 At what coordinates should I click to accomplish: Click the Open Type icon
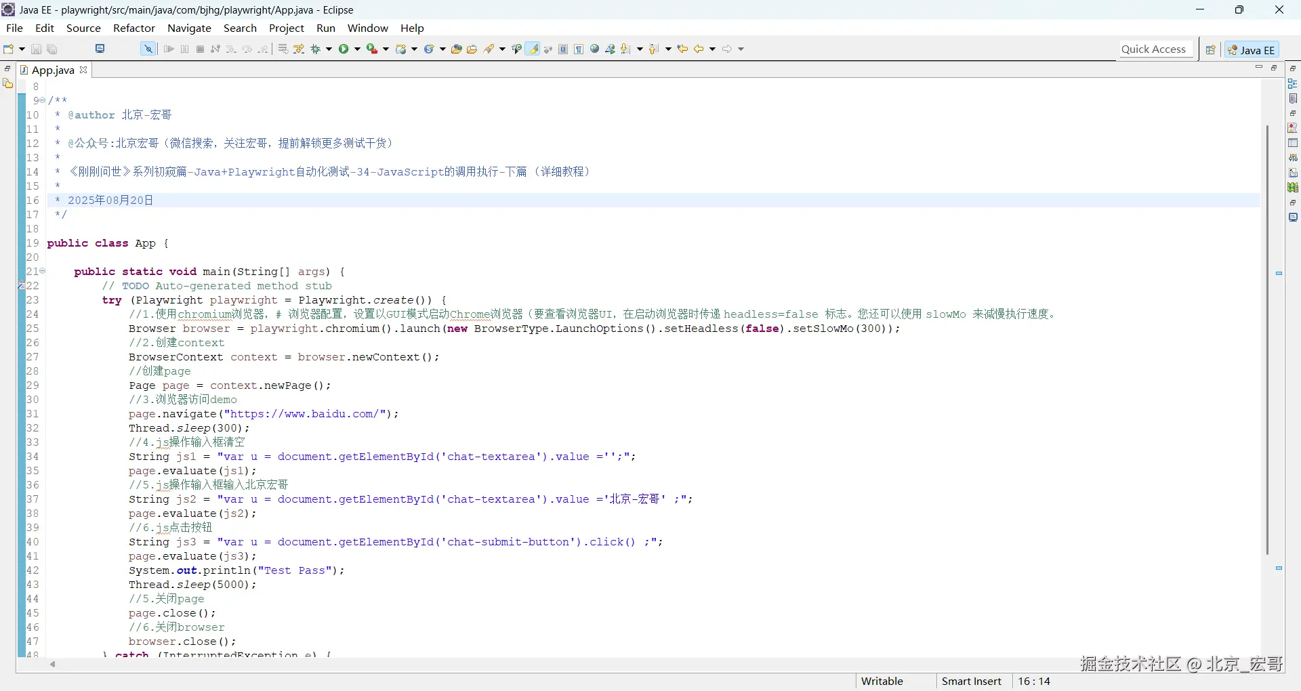[x=457, y=49]
